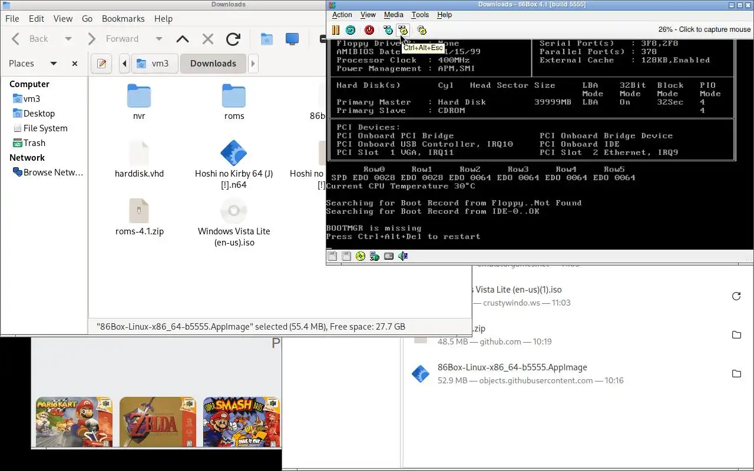Reload the Downloads folder
The height and width of the screenshot is (471, 754).
click(x=233, y=39)
